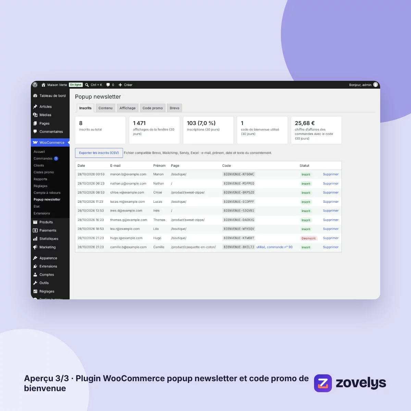Click Supprimer for camille.b@example.com
Viewport: 411px width, 411px height.
pyautogui.click(x=331, y=247)
